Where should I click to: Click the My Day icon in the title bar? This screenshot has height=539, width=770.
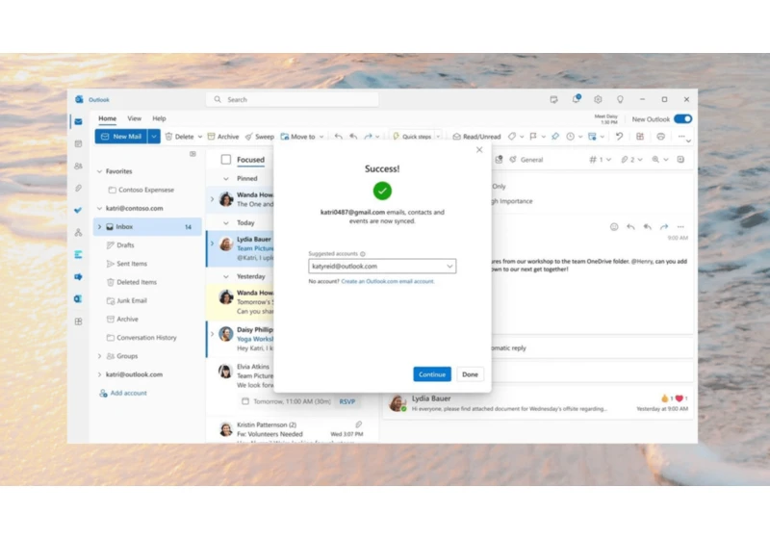pyautogui.click(x=554, y=99)
